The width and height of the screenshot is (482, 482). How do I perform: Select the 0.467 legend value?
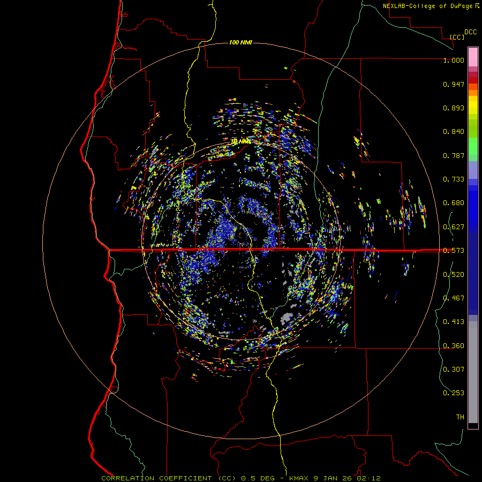point(454,298)
